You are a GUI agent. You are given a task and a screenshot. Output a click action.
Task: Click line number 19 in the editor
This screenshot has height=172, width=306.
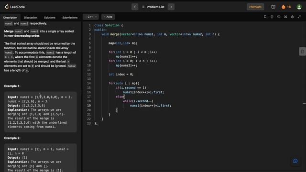[89, 106]
